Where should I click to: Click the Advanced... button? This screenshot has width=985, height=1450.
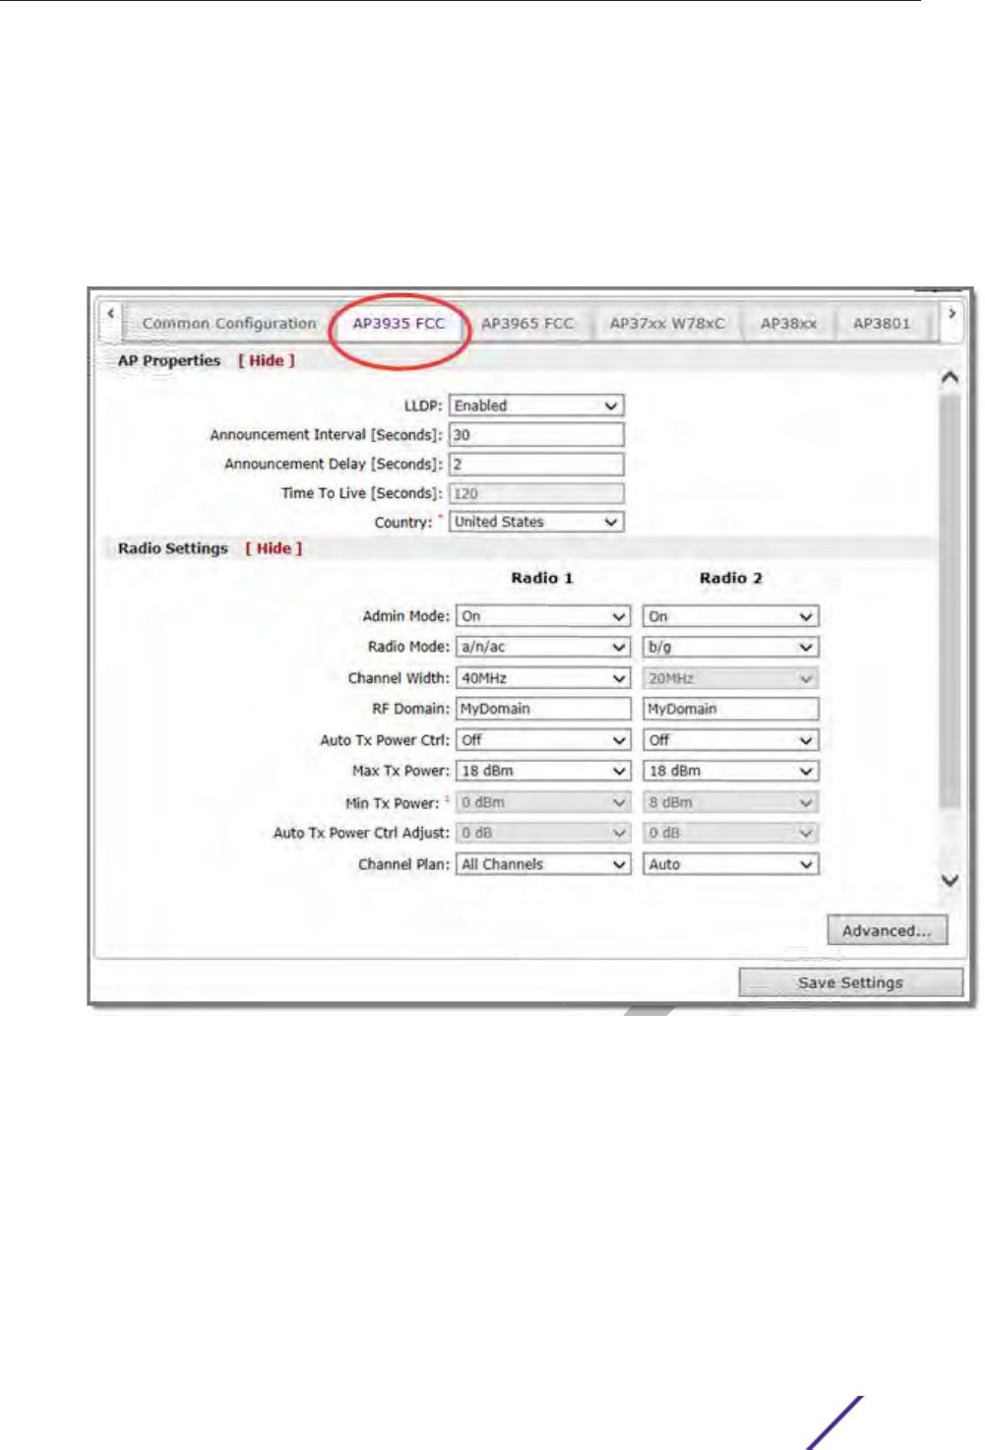[887, 930]
